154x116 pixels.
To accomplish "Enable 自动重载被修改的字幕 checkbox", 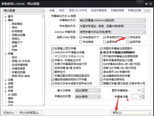I will 101,76.
